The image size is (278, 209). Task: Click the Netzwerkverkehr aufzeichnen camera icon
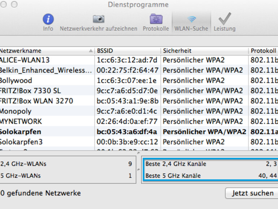tap(98, 19)
